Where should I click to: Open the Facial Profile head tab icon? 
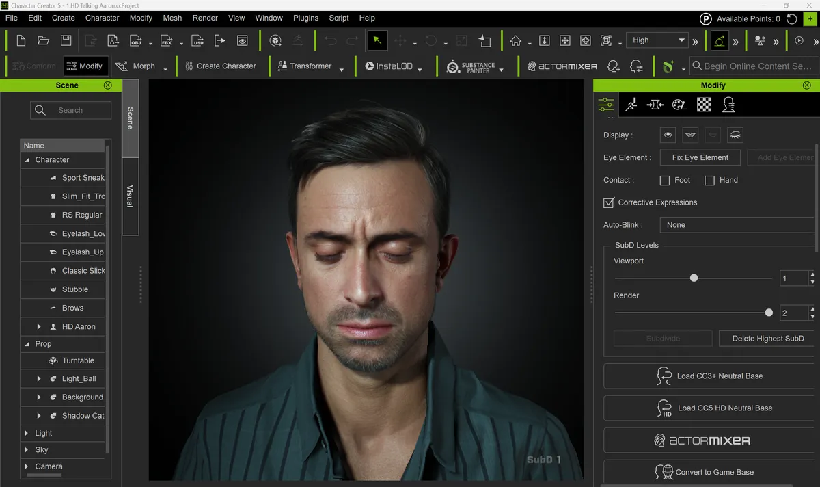click(x=728, y=105)
